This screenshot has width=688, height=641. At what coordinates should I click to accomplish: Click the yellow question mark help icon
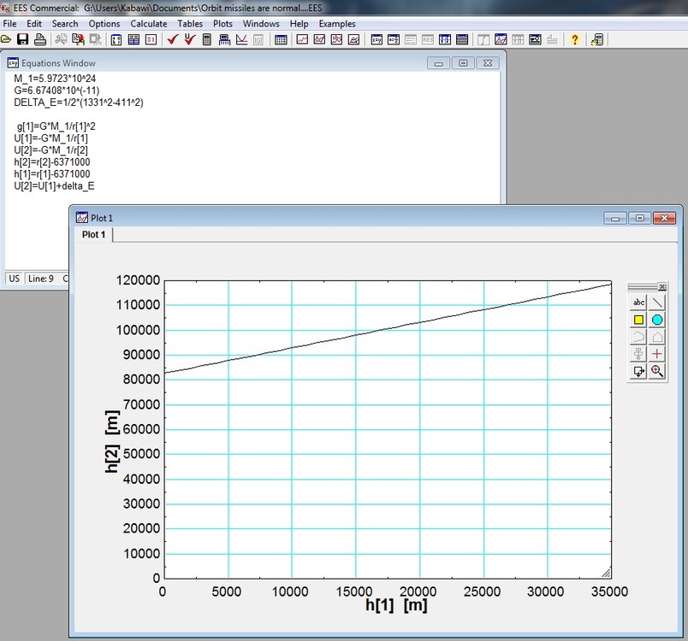click(x=575, y=39)
